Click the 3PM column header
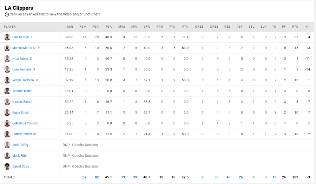Screen dimensions: 316x184 [121, 27]
